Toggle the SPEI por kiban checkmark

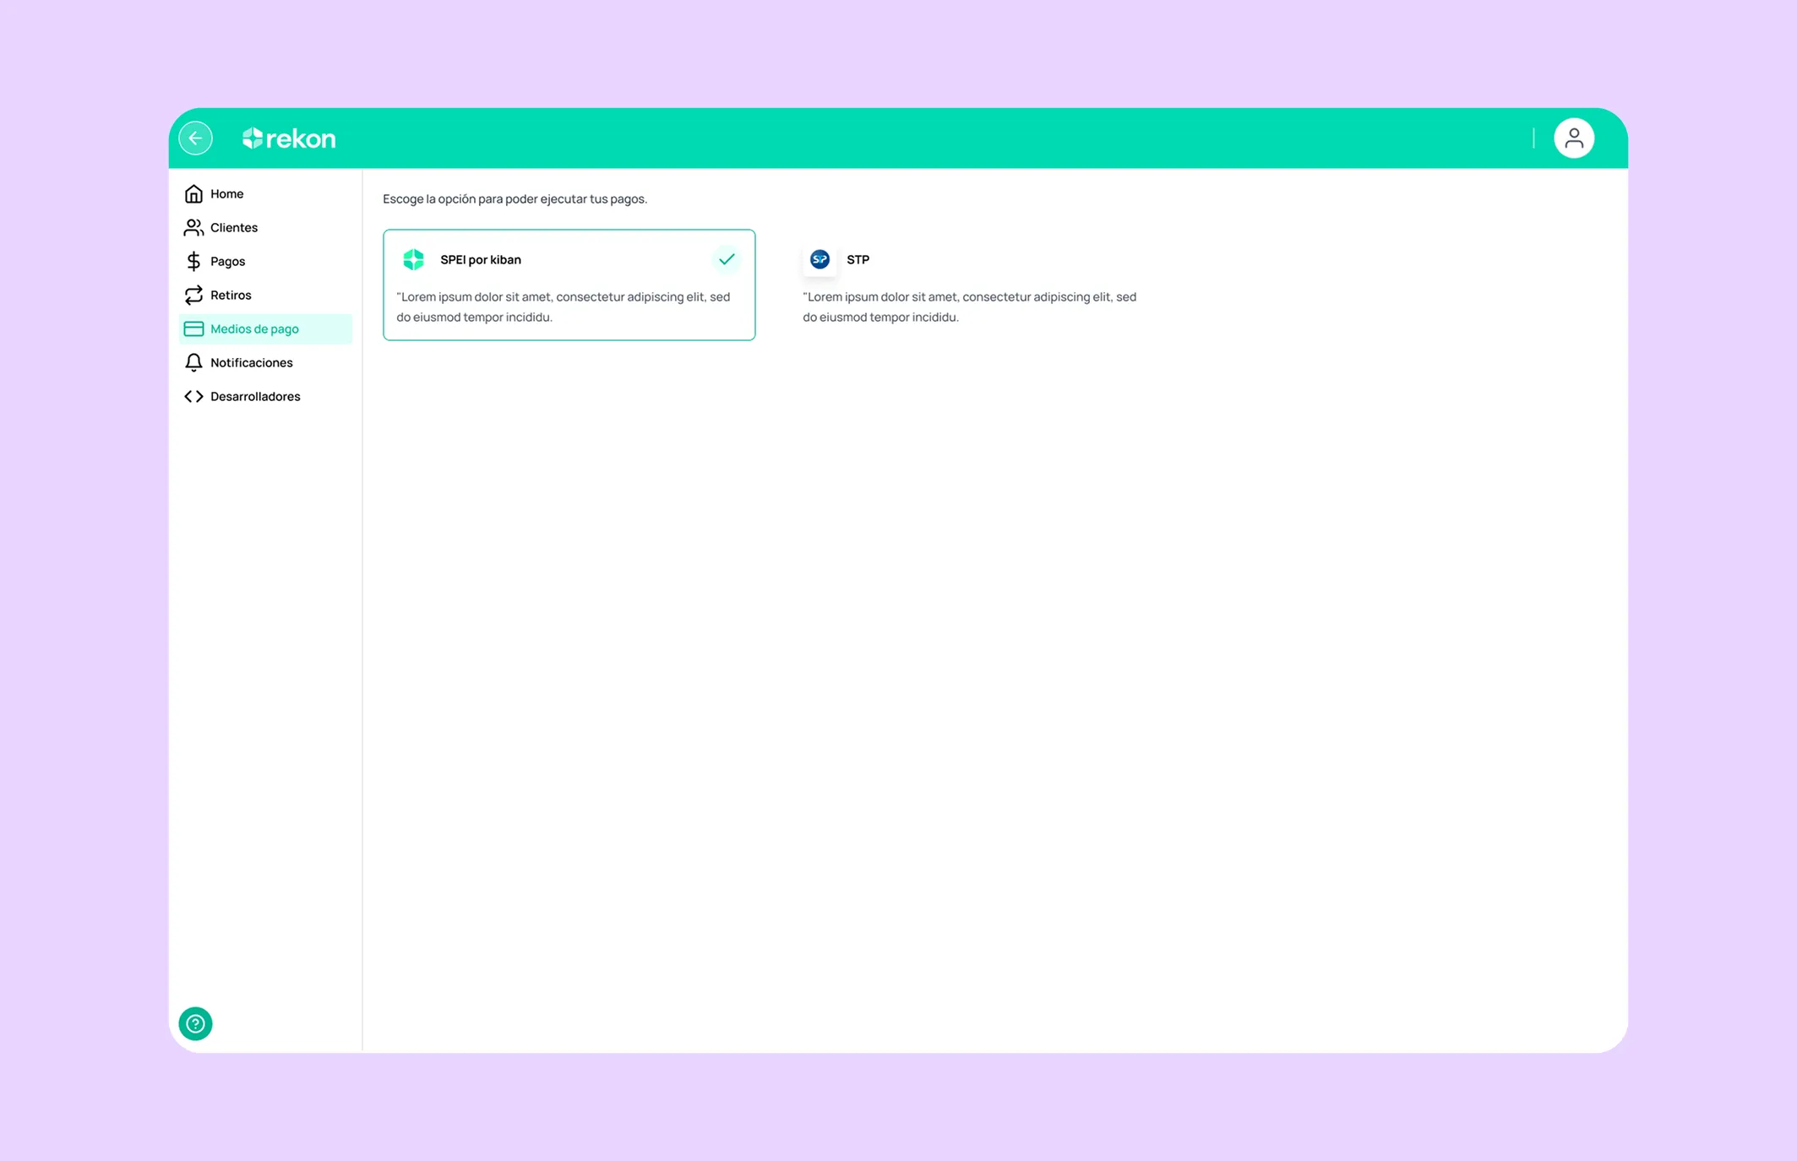click(x=727, y=259)
